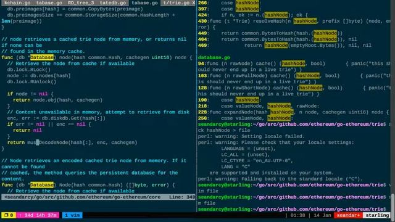Click 'perl: warning: Setting locale failed.' line
395x222 pixels.
coord(251,136)
